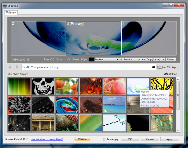Click the Cancel button
The image size is (188, 148).
150,139
